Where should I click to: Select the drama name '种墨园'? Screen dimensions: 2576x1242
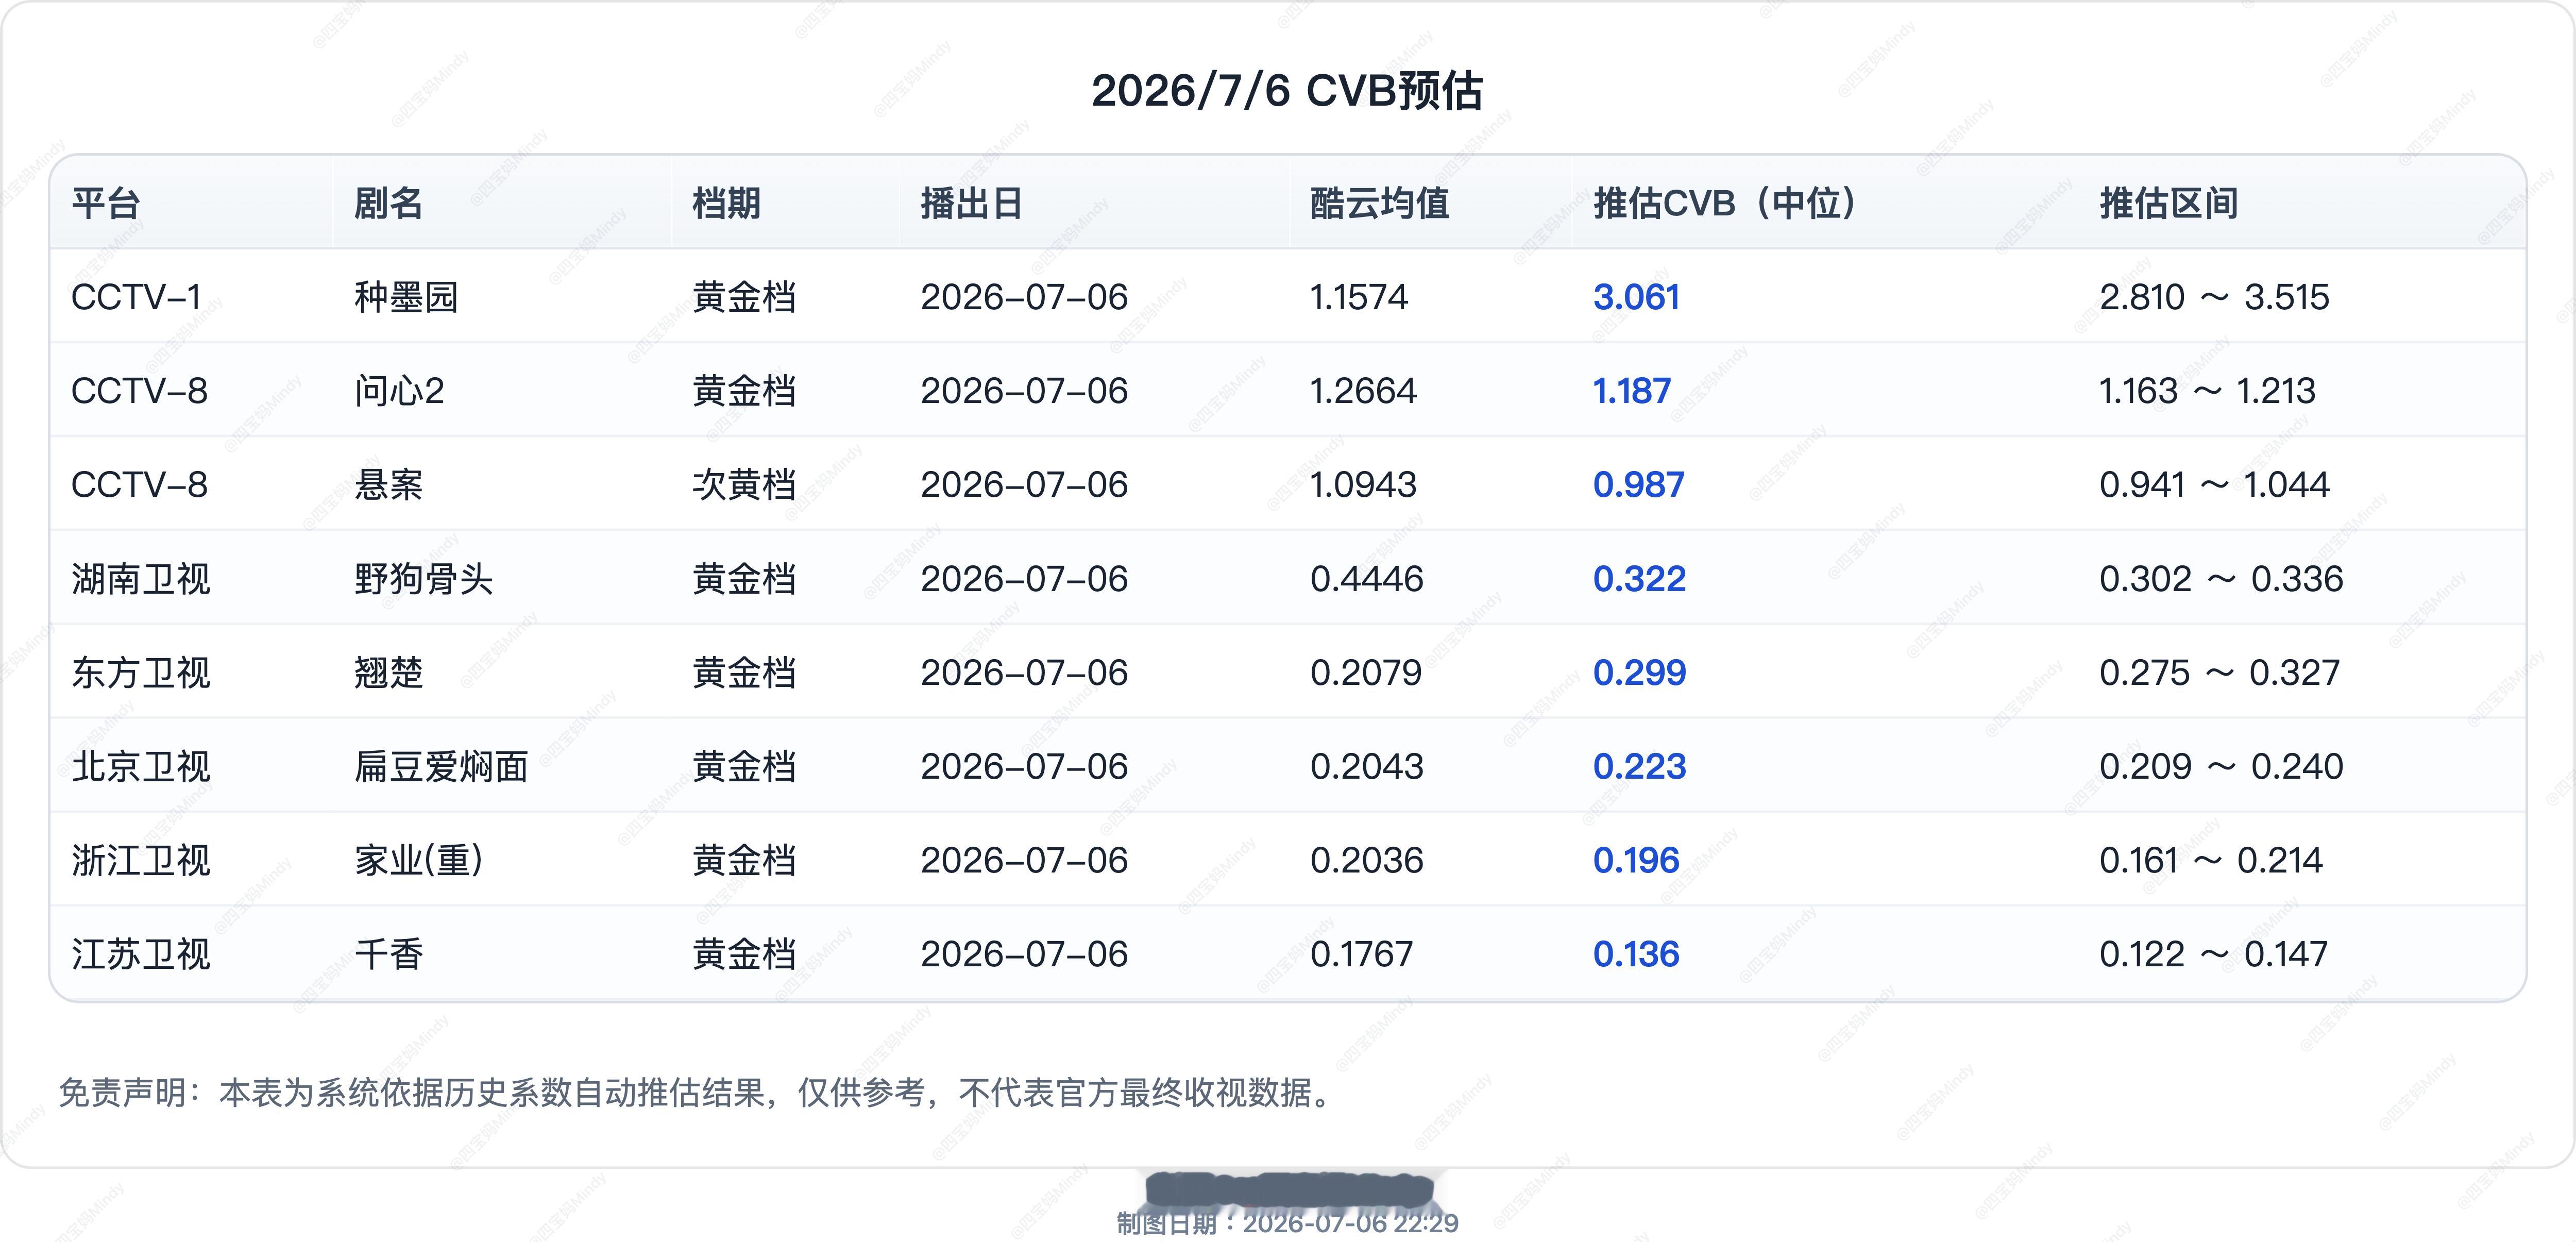click(x=406, y=297)
